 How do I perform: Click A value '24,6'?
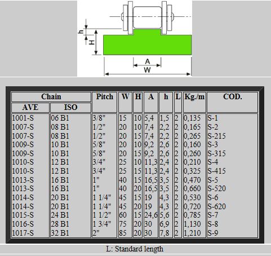coord(151,215)
